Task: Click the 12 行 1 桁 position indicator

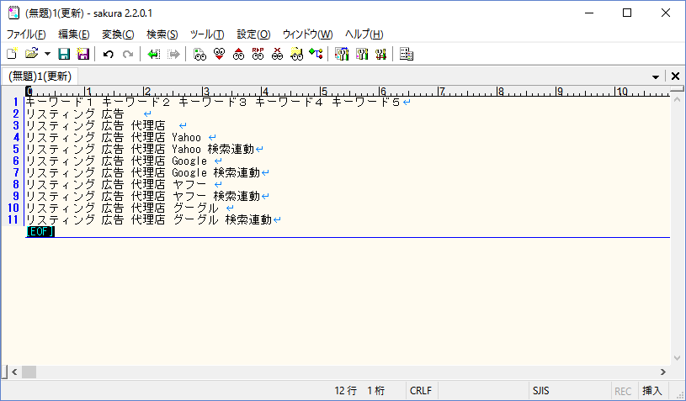Action: [x=359, y=391]
